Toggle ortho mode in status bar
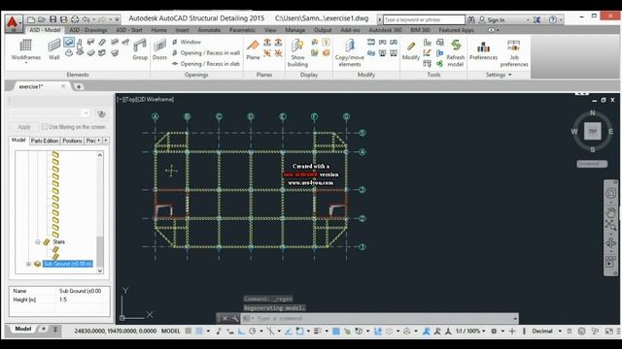This screenshot has width=622, height=349. (241, 332)
